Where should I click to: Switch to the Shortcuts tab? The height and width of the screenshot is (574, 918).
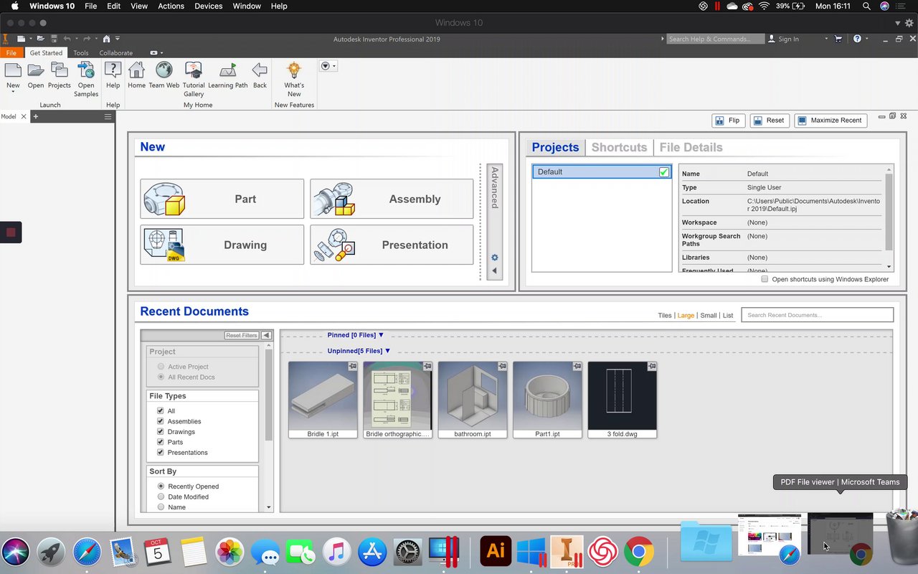click(619, 147)
